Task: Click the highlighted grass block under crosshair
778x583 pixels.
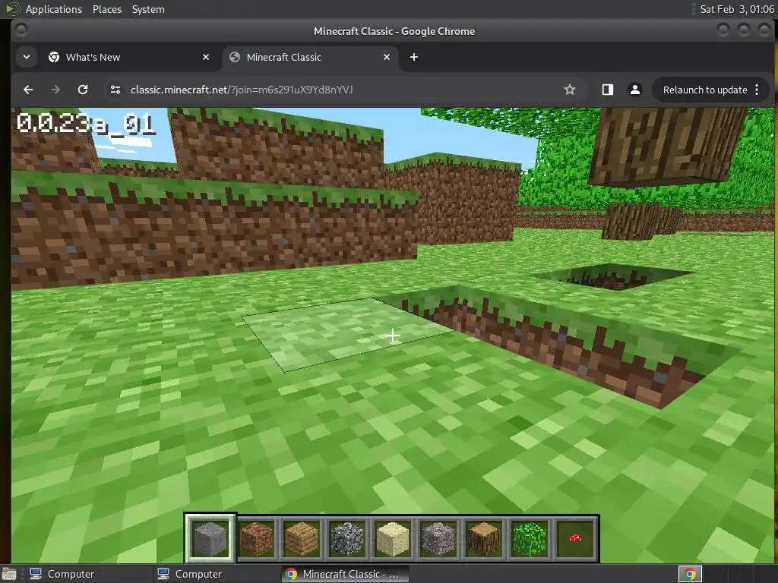Action: 347,334
